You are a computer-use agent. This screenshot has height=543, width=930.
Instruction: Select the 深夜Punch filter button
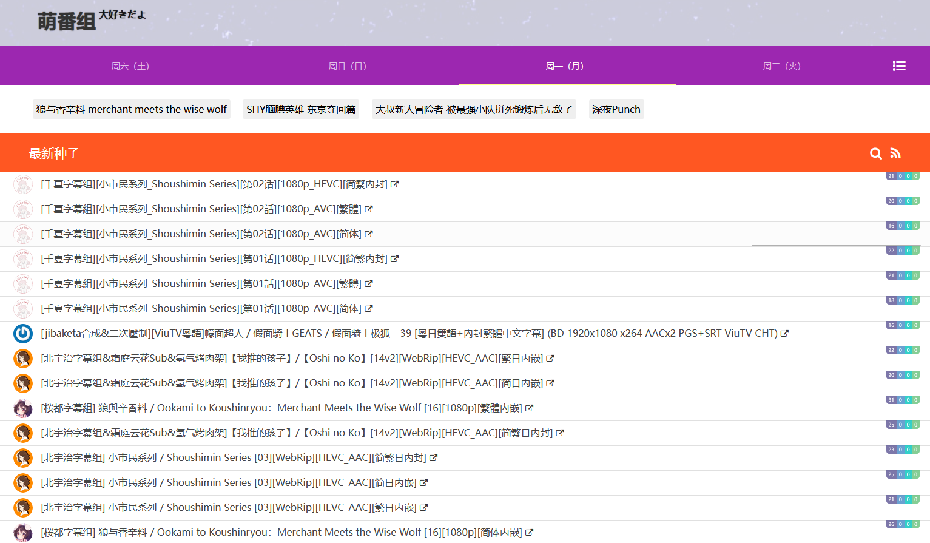(x=616, y=109)
